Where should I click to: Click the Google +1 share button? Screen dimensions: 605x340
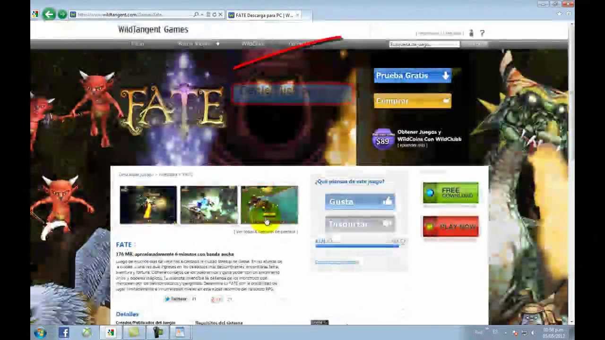coord(216,299)
